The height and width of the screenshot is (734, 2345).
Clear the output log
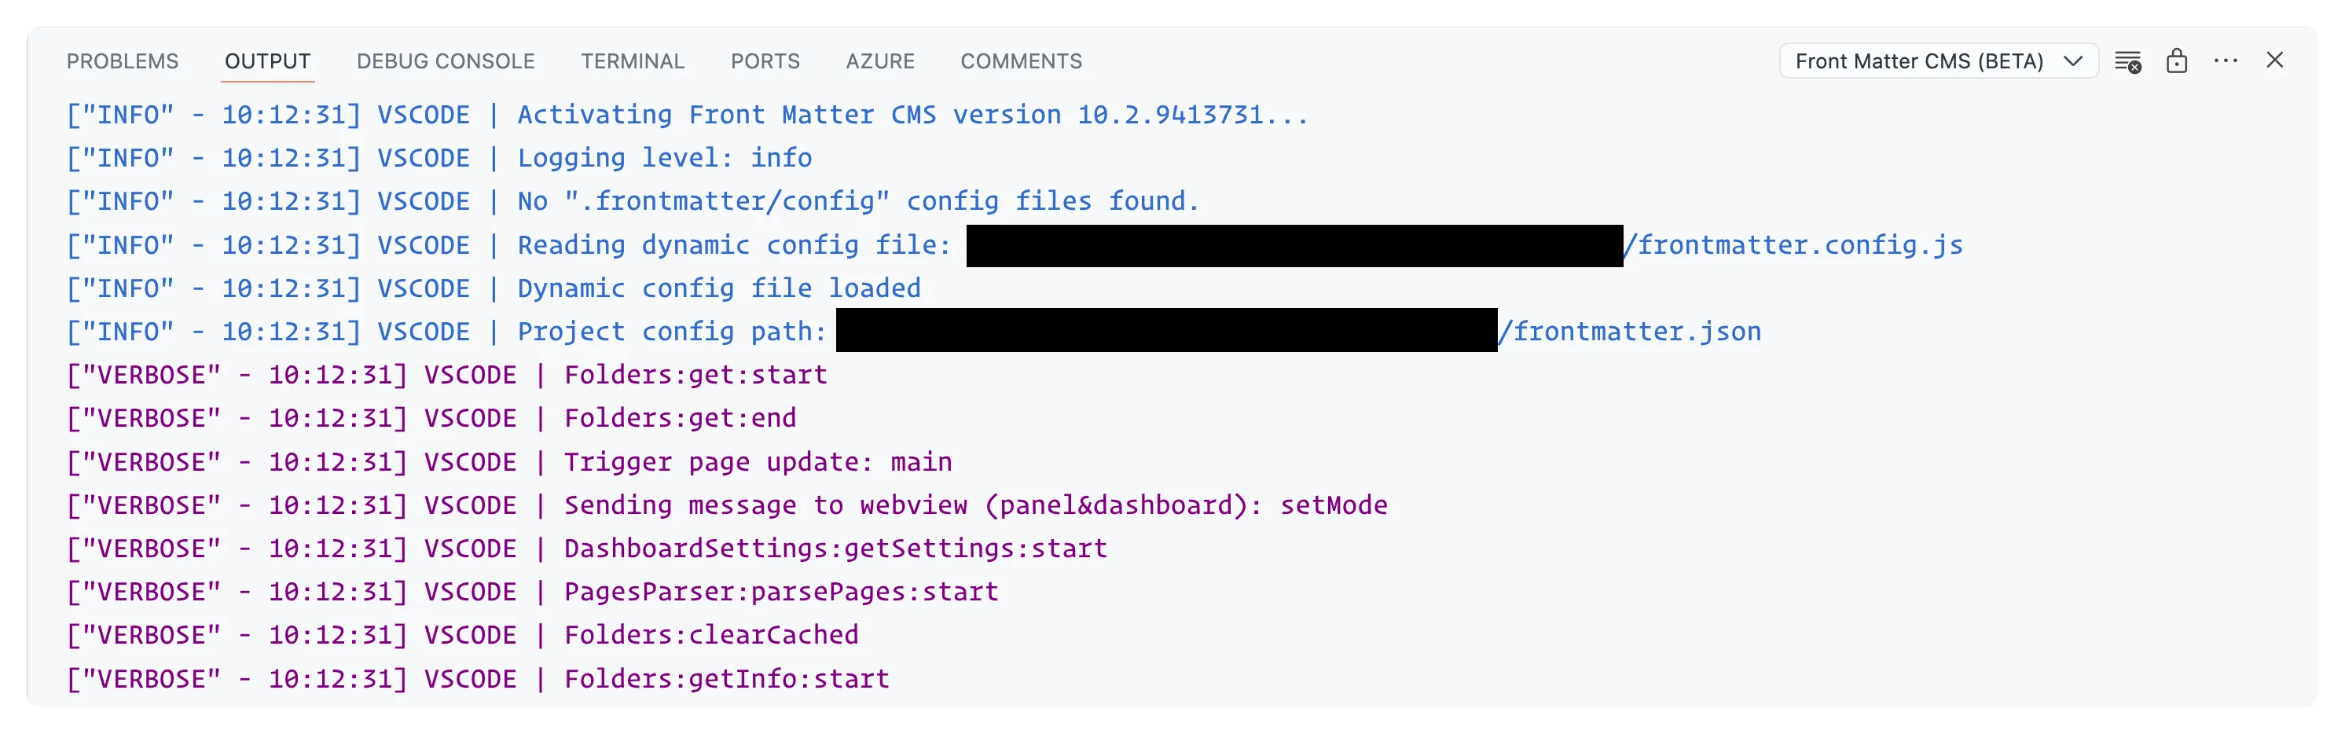[x=2127, y=62]
